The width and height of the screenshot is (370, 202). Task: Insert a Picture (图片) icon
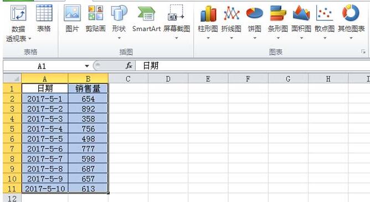point(72,13)
